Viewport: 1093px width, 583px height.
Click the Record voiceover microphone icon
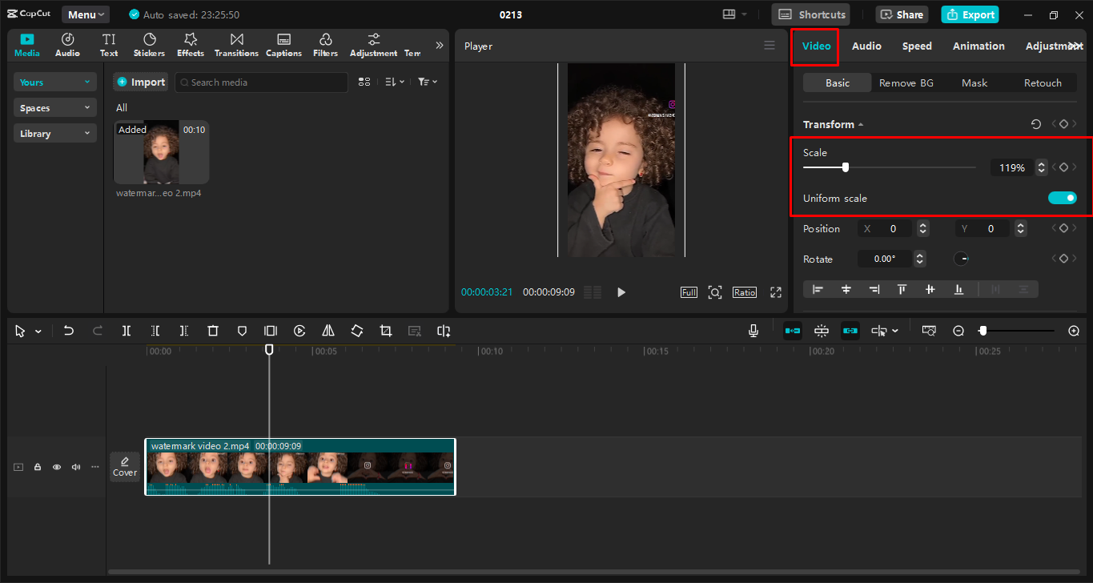(753, 331)
